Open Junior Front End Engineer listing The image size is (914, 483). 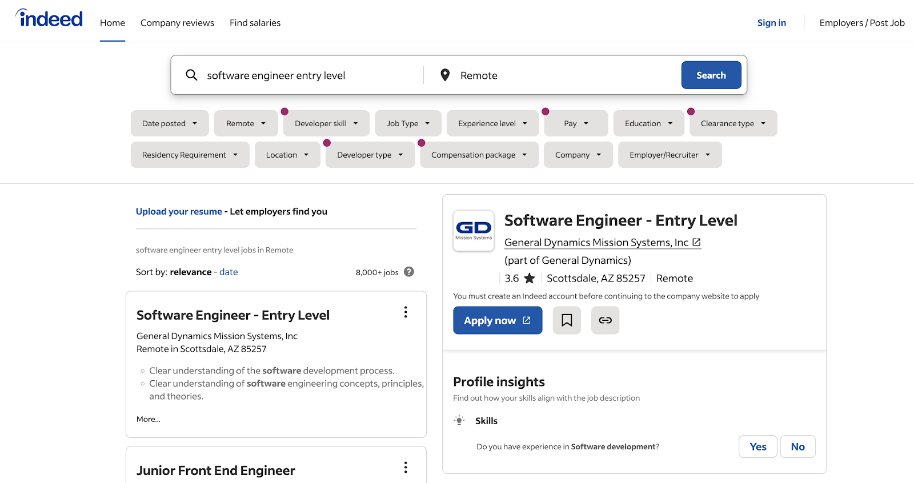[216, 470]
